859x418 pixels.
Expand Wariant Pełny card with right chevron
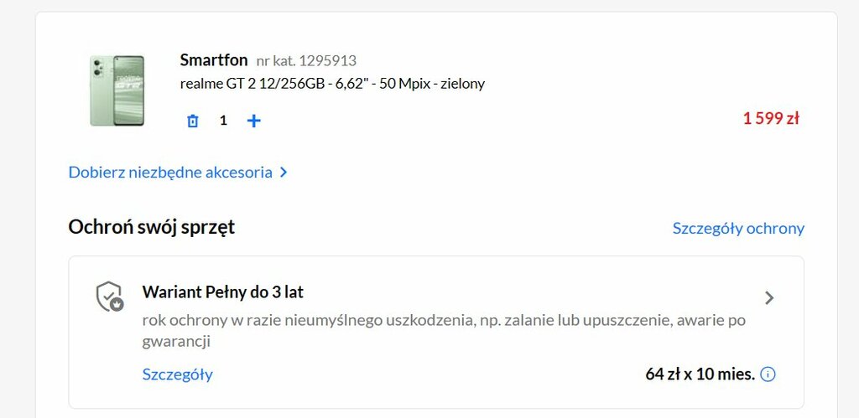pos(769,297)
